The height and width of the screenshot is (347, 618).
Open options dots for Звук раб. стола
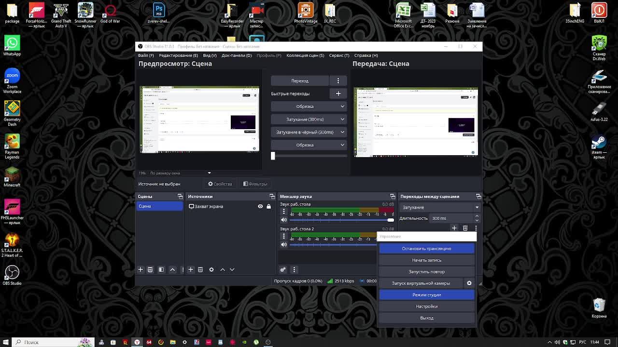pyautogui.click(x=284, y=212)
